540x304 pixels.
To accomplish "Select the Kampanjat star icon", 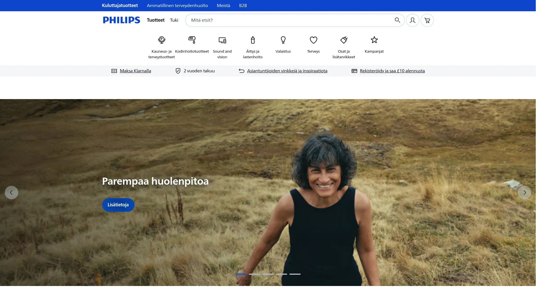I will (x=374, y=40).
